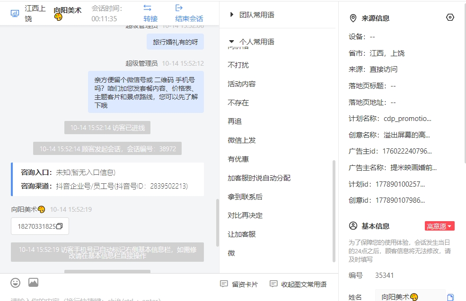Click the 创意名称 溢出屏幕的高... value
Viewport: 466px width, 301px height.
[407, 135]
